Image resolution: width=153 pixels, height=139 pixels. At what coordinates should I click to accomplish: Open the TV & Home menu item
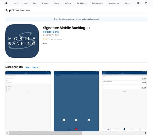point(82,3)
